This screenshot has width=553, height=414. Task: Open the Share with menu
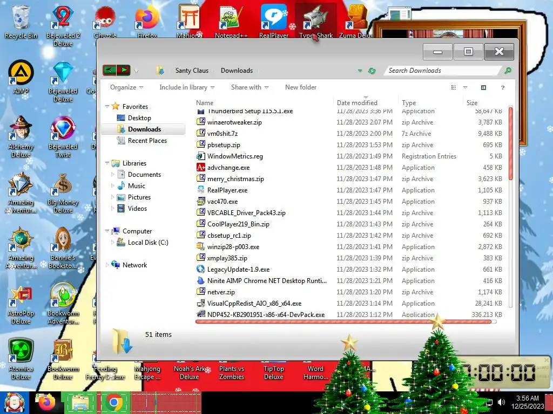(249, 87)
